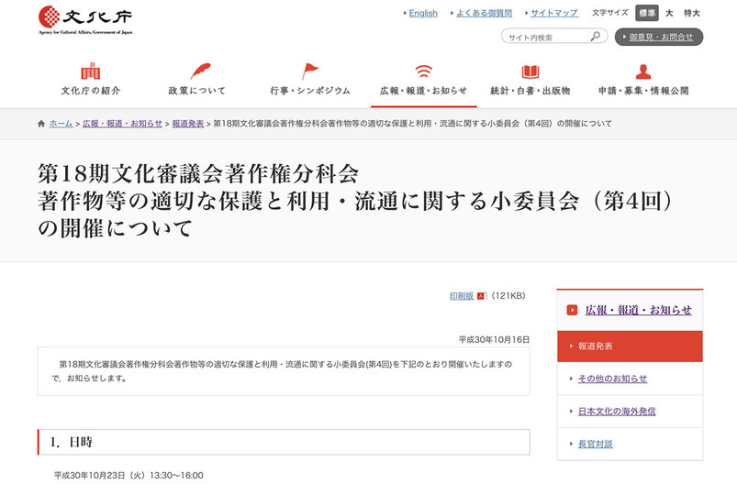Open the 行事・シンポジウム menu
The image size is (737, 495).
[309, 91]
